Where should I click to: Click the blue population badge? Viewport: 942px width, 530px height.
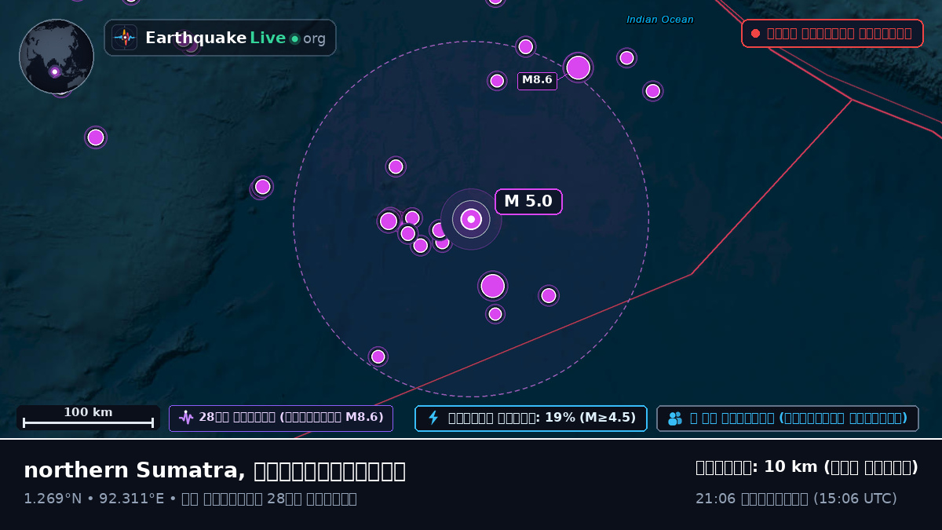tap(787, 419)
